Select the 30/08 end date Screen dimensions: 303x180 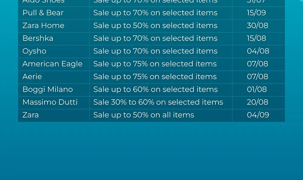[257, 25]
